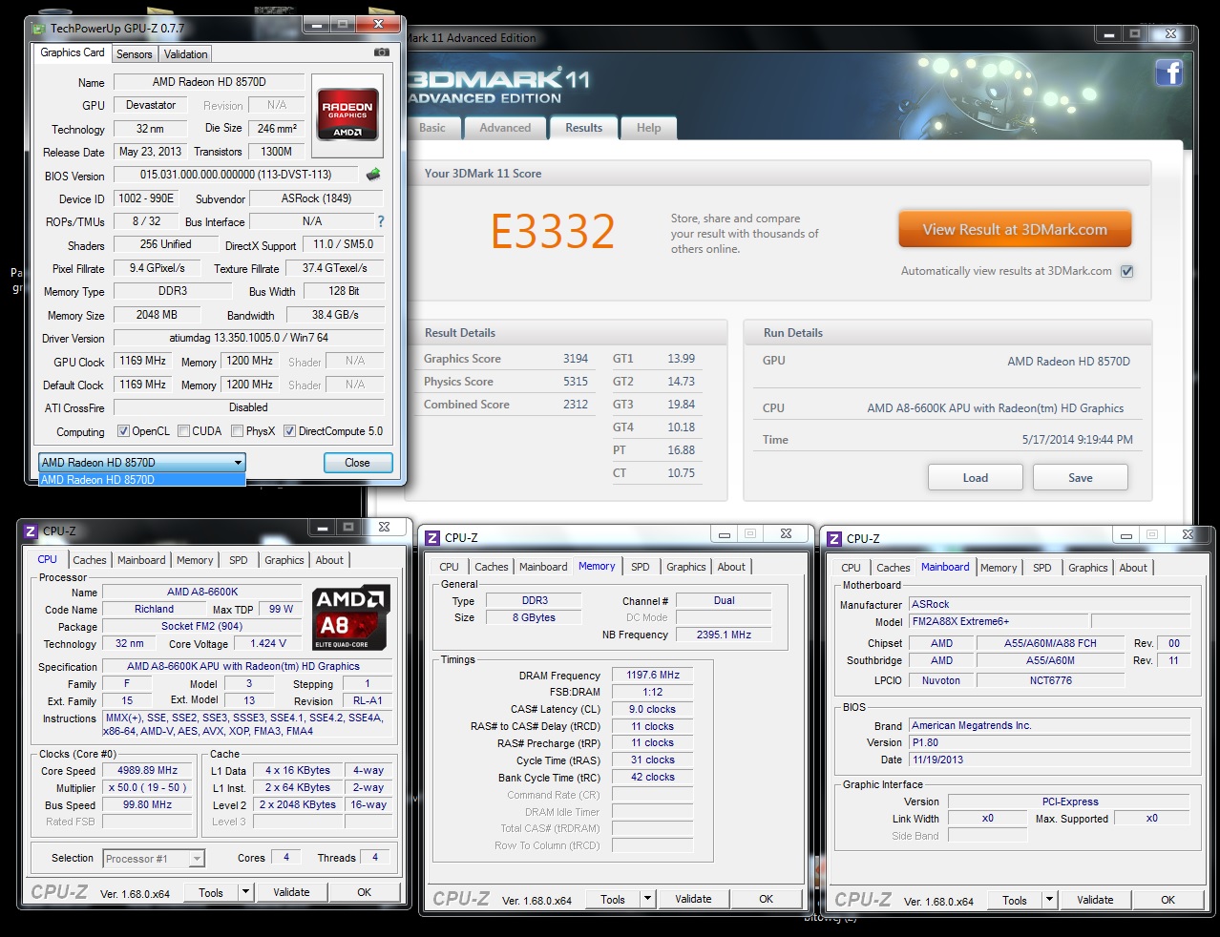
Task: Click the Close button in GPU-Z
Action: [x=358, y=463]
